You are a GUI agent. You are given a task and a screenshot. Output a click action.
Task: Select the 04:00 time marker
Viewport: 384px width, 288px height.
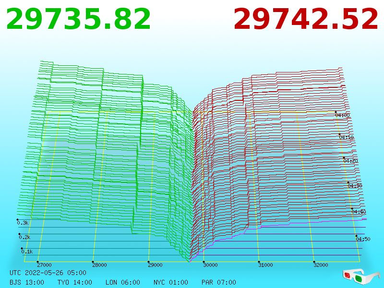[343, 115]
